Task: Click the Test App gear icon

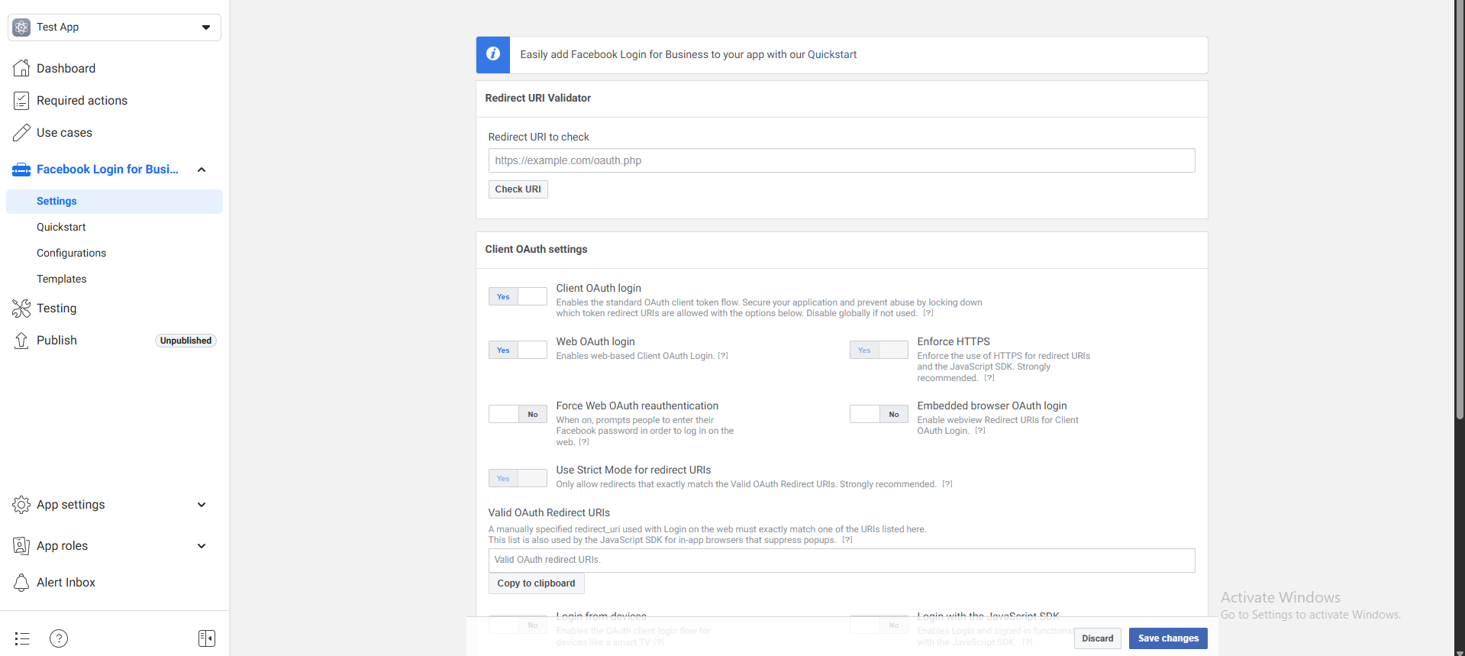Action: [x=21, y=27]
